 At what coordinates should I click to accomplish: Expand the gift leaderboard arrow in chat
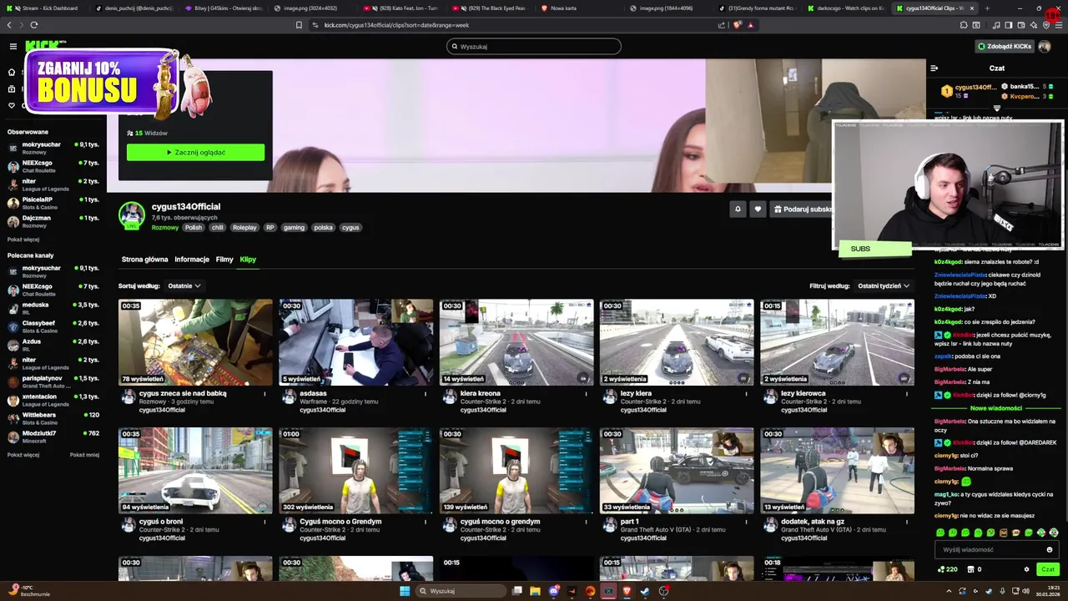996,108
